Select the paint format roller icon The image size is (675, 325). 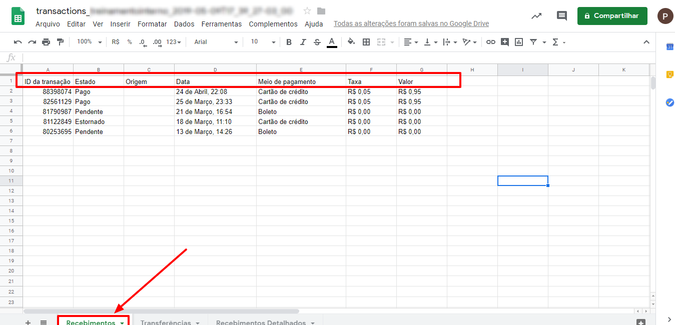coord(60,42)
